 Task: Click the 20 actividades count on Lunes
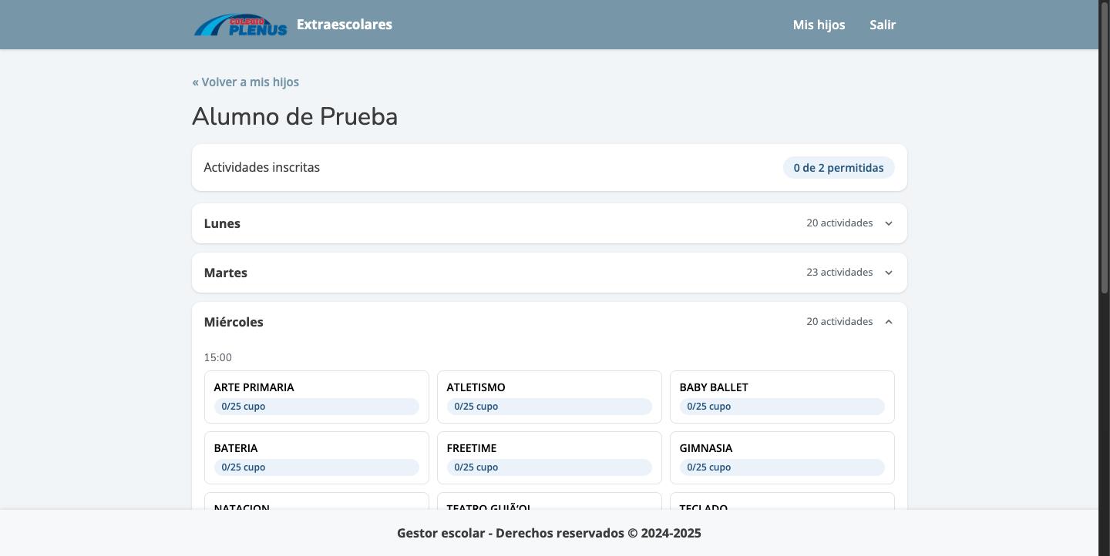[839, 223]
